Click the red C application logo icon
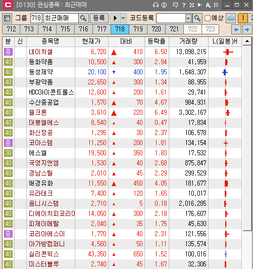Viewport: 253px width, 269px height. [x=8, y=5]
